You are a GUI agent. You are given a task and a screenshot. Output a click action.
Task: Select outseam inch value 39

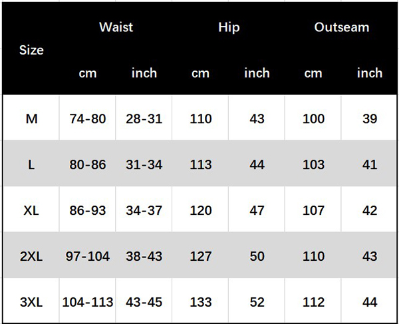click(x=370, y=119)
